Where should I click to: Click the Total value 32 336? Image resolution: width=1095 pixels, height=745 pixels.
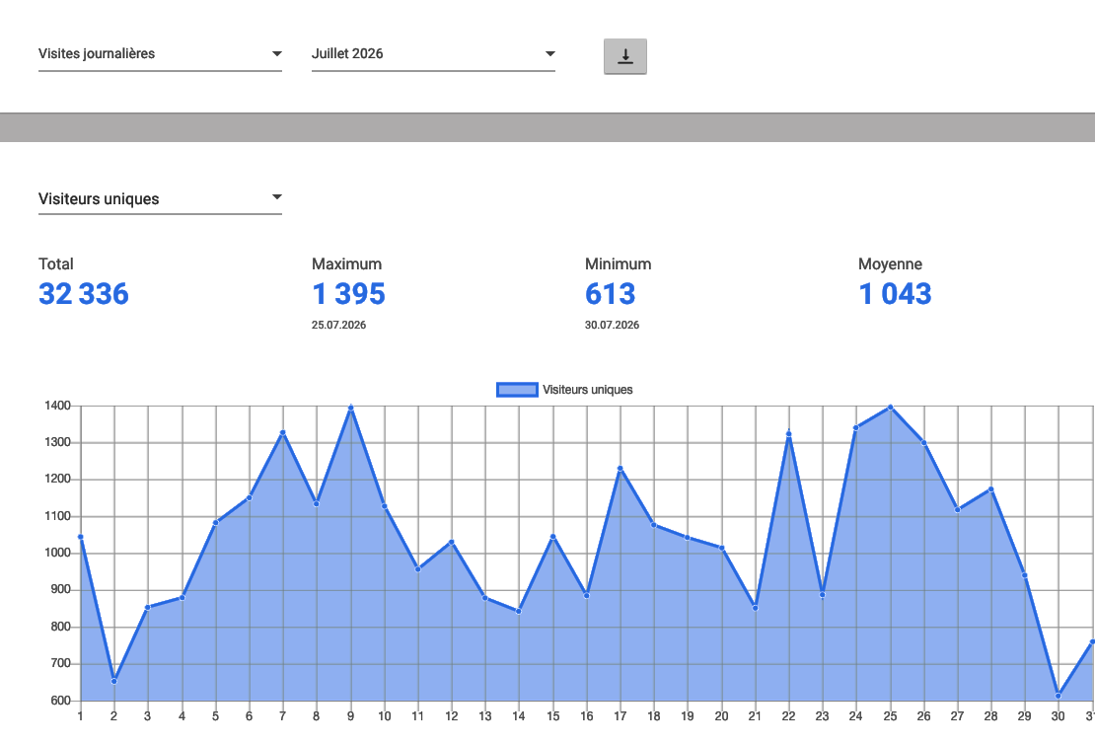click(84, 294)
